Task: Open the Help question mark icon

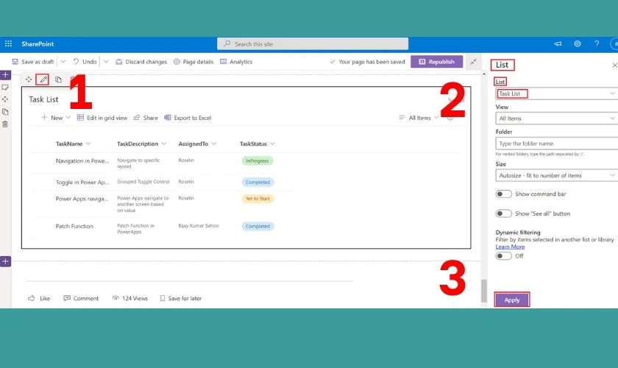Action: click(597, 43)
